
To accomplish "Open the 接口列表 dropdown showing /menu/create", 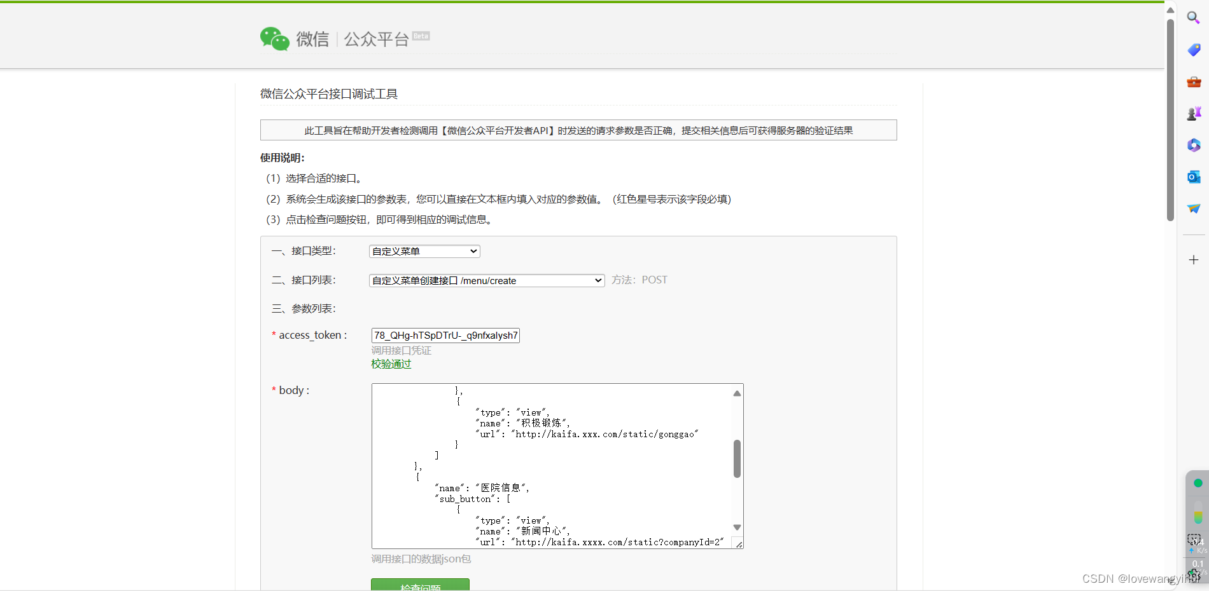I will tap(487, 280).
